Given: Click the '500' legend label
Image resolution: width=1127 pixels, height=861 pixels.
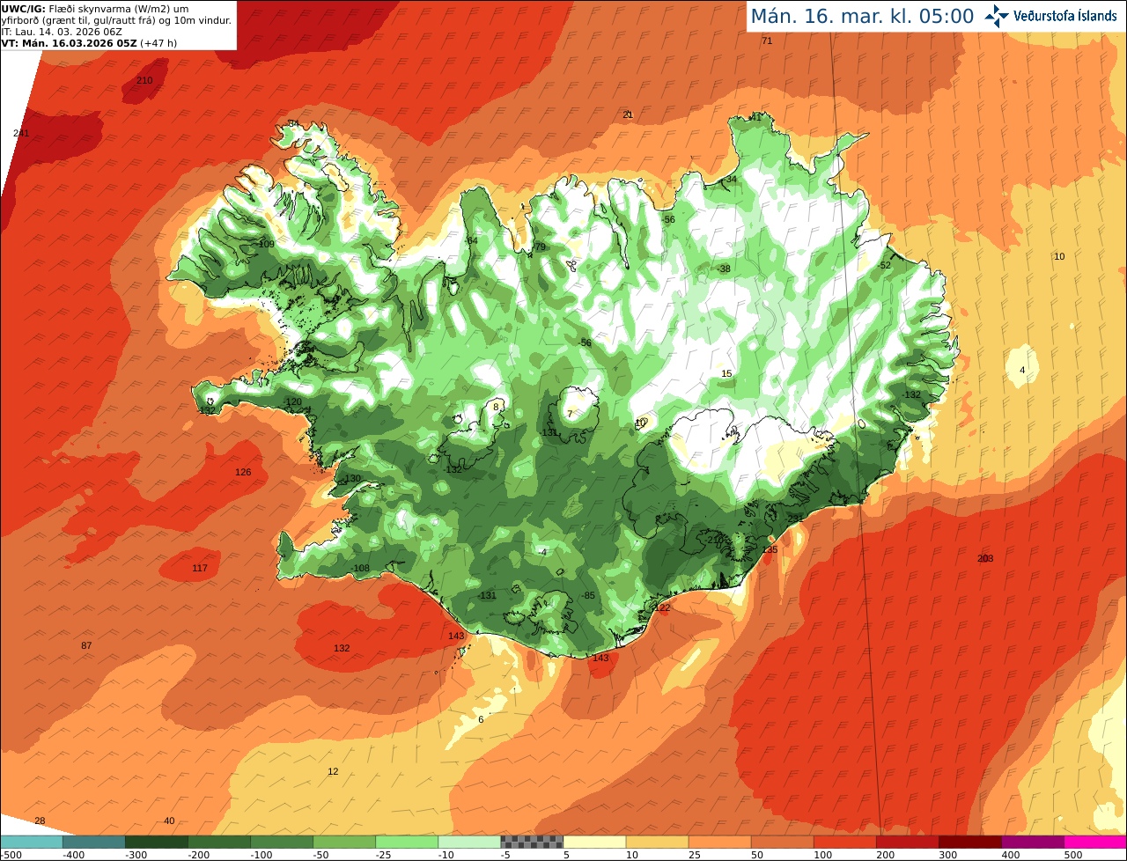Looking at the screenshot, I should 1072,854.
